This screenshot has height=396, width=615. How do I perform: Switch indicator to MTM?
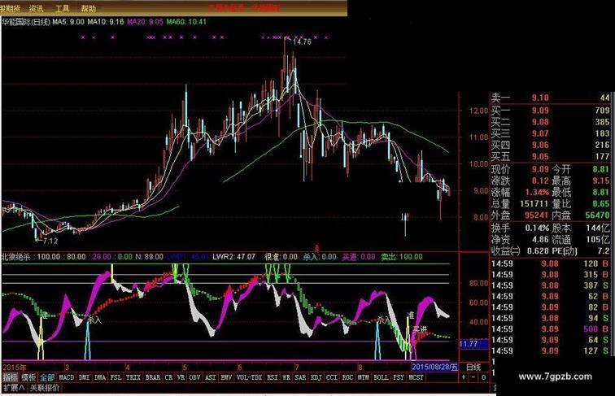click(x=363, y=377)
